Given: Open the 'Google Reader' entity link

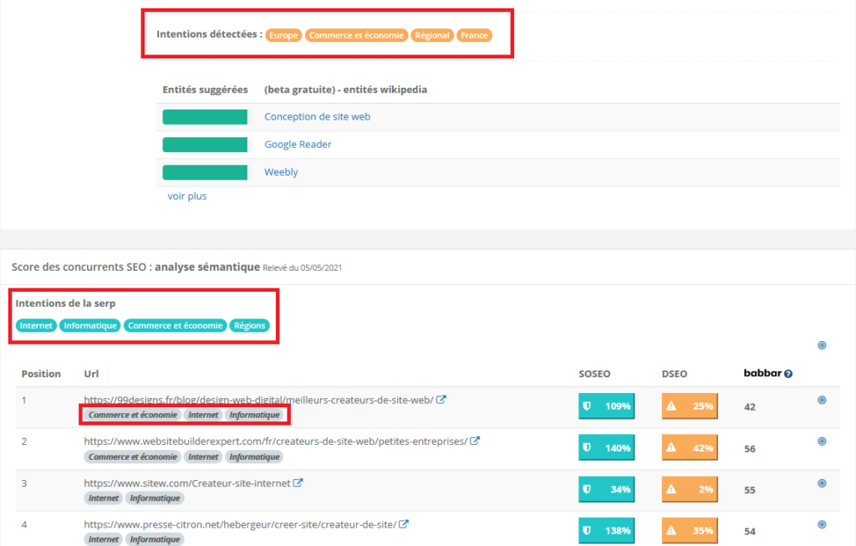Looking at the screenshot, I should (x=298, y=145).
